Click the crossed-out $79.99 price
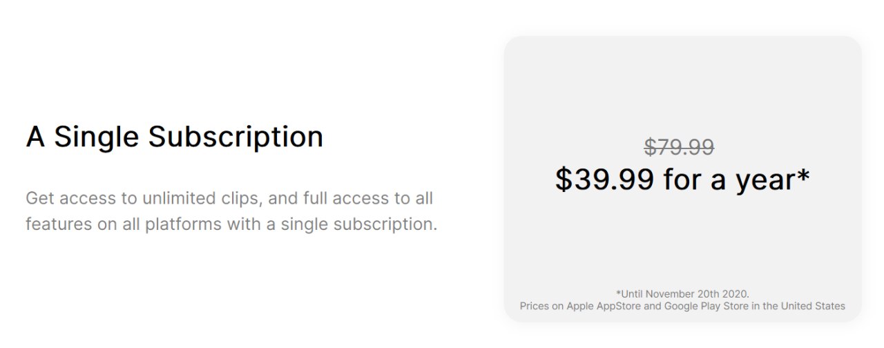884x348 pixels. pos(679,147)
